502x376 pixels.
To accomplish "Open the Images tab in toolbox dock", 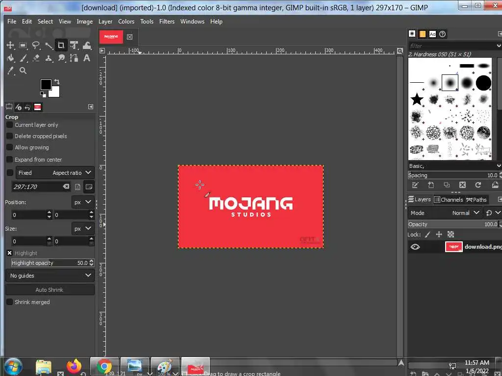I will (37, 107).
